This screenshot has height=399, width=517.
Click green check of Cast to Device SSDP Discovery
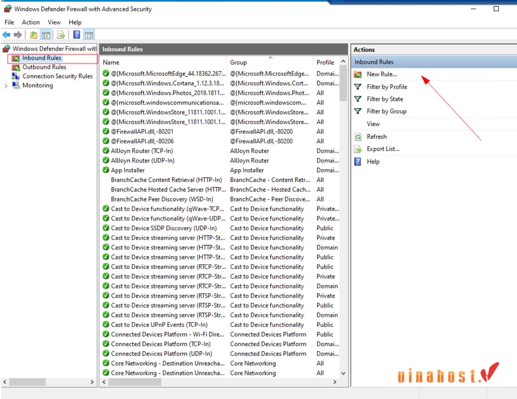[x=106, y=228]
